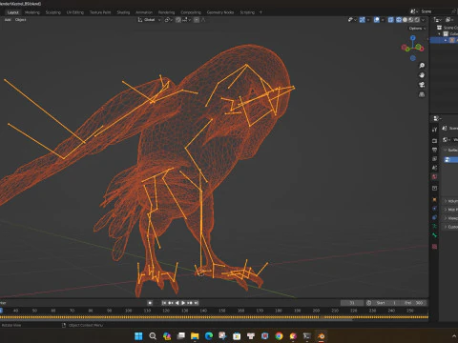Open the Object menu in viewport header
The height and width of the screenshot is (343, 458).
click(21, 20)
